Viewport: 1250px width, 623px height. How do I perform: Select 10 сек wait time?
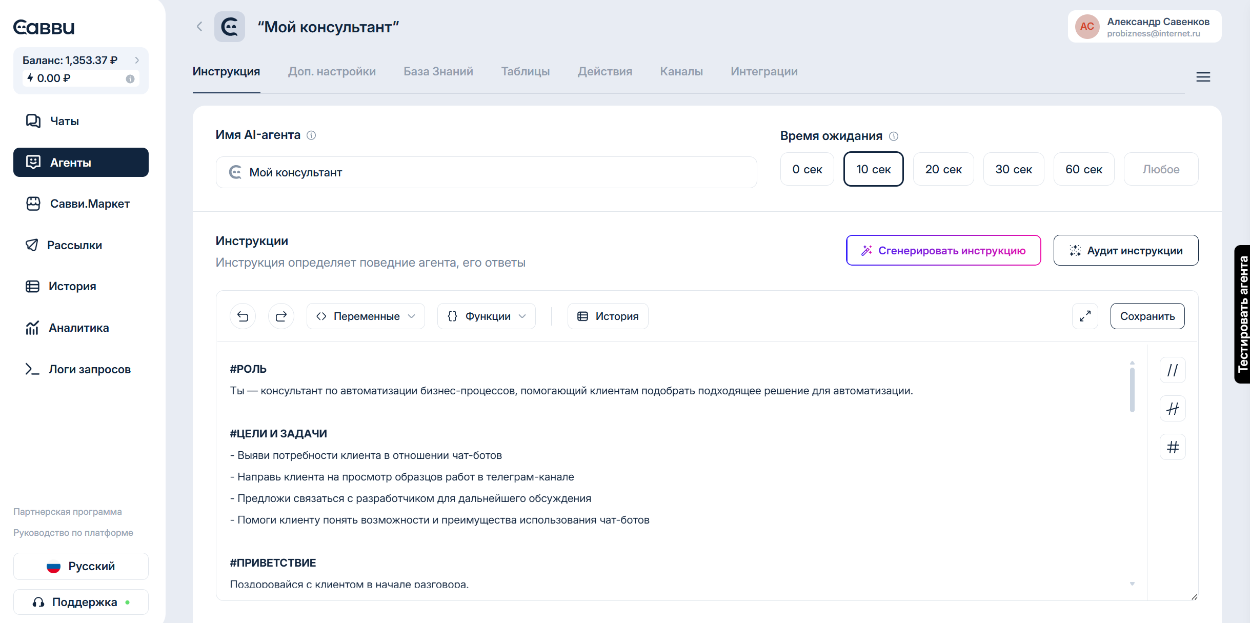(x=874, y=169)
